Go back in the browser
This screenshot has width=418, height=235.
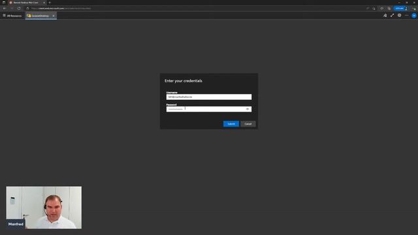point(5,8)
